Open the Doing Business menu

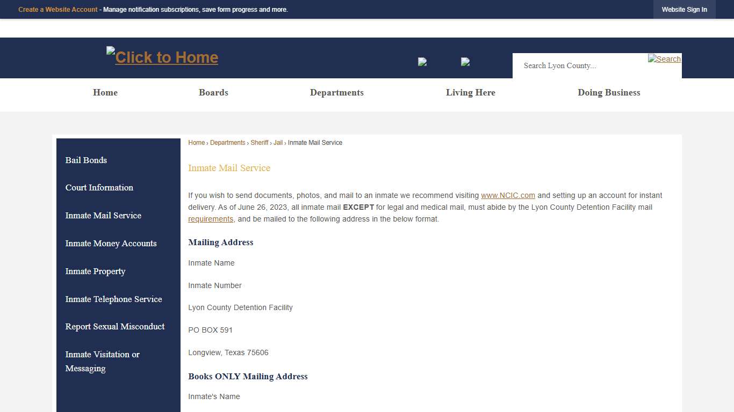tap(609, 92)
